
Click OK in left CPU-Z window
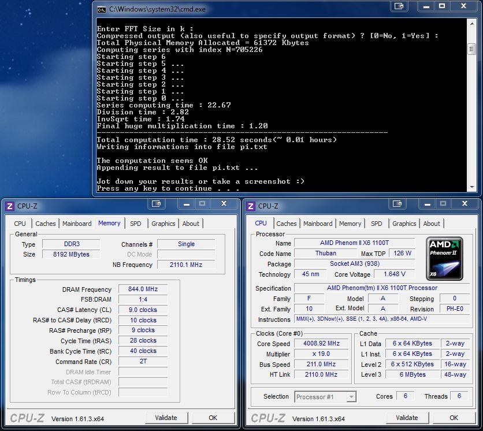(213, 418)
